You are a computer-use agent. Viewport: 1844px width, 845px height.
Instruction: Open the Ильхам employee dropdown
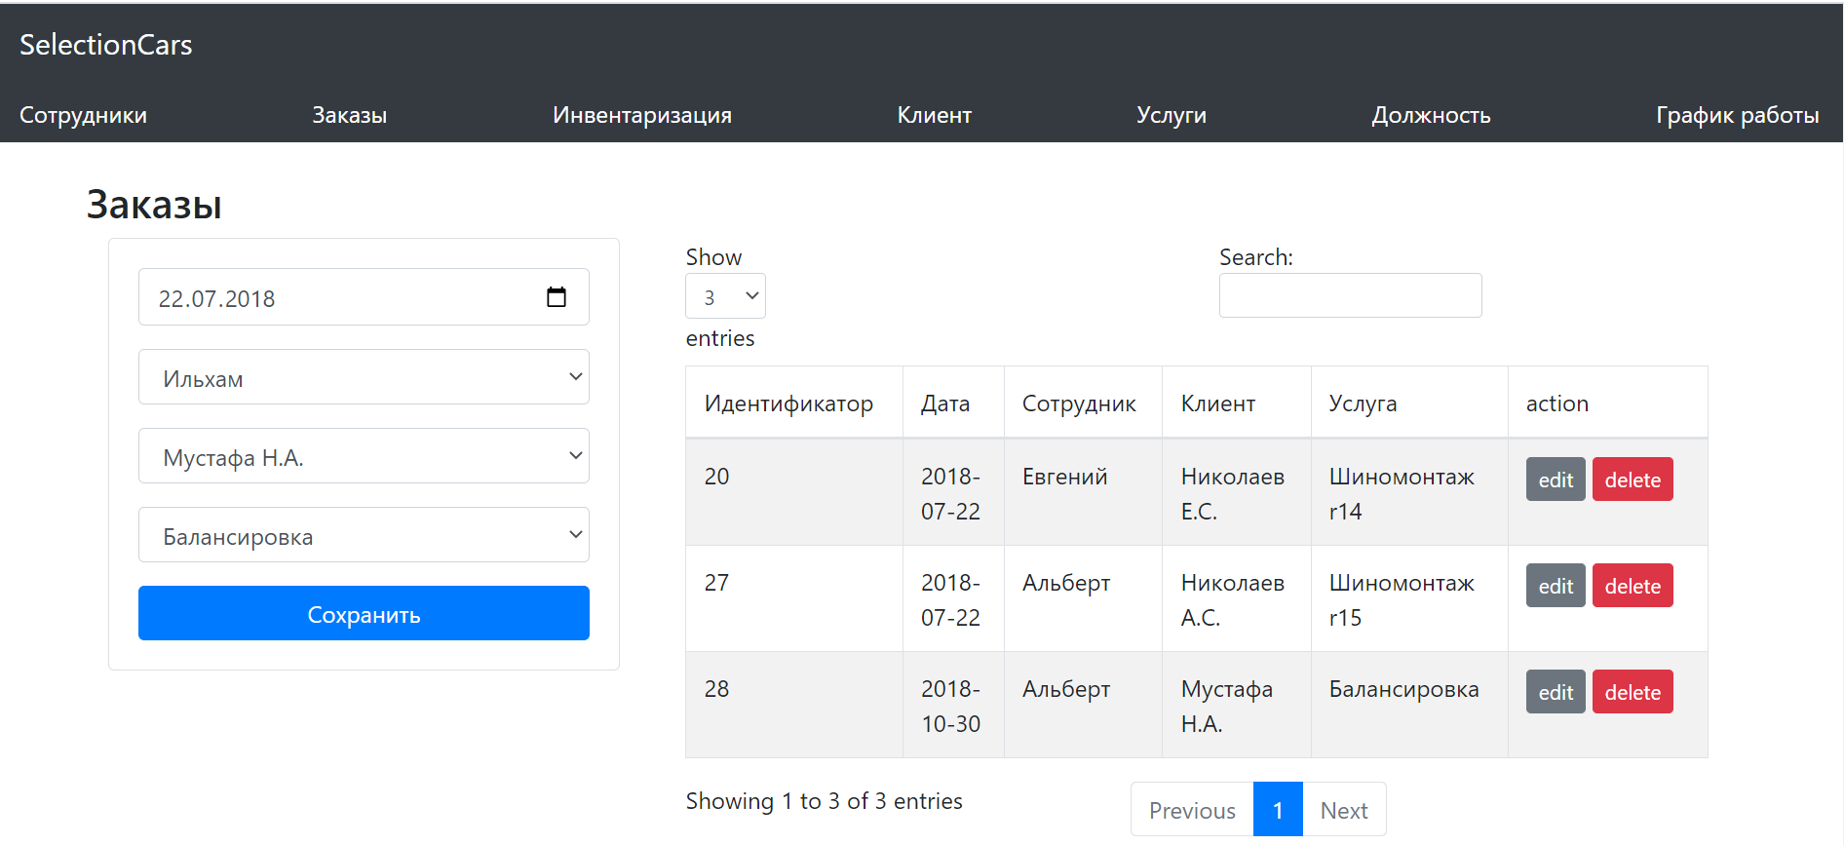pyautogui.click(x=364, y=377)
